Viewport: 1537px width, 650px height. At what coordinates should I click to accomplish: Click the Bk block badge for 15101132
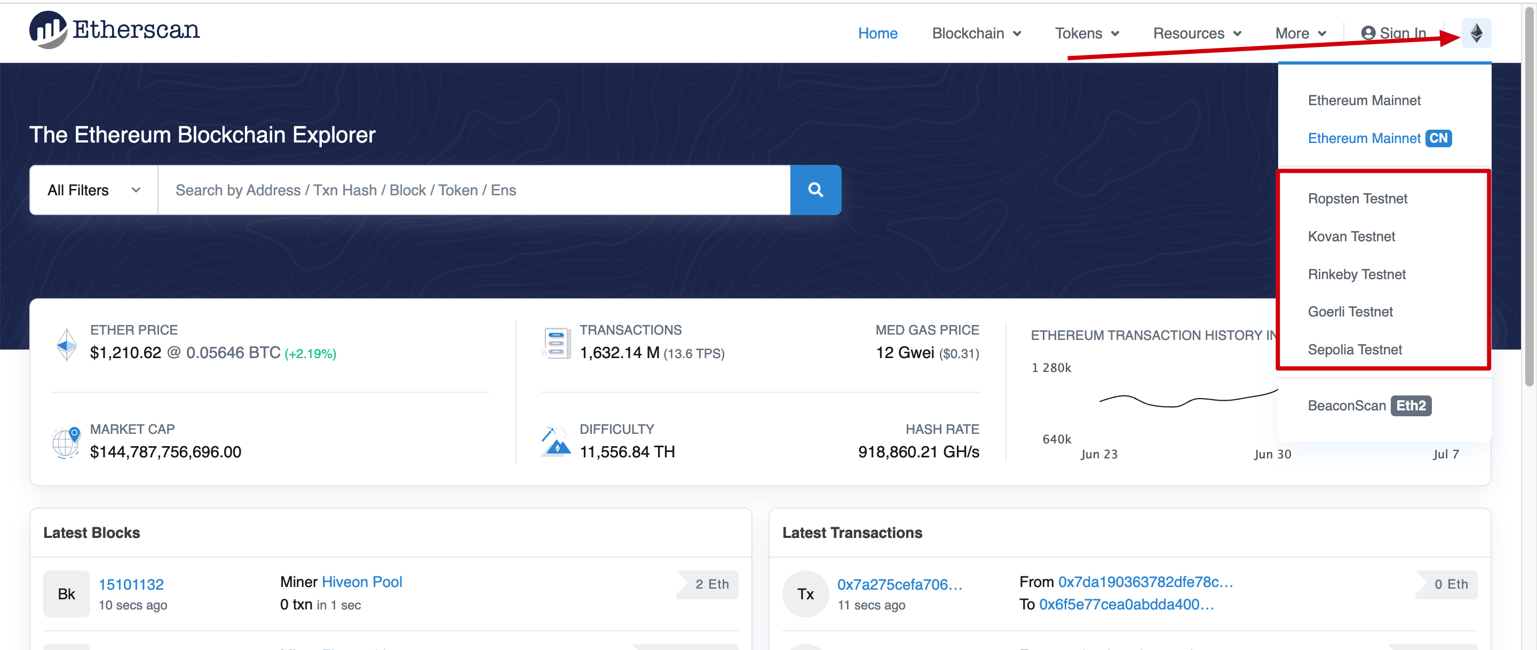pyautogui.click(x=66, y=593)
